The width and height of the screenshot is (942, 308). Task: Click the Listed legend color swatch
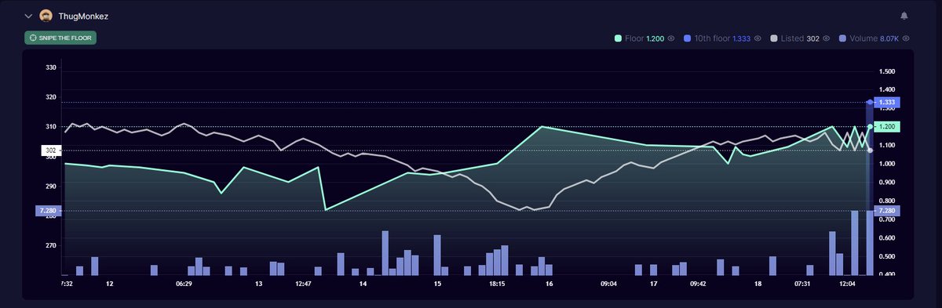774,38
